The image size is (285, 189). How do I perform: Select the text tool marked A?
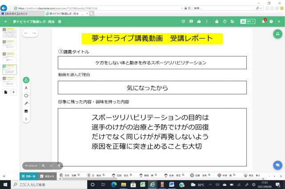point(26,88)
